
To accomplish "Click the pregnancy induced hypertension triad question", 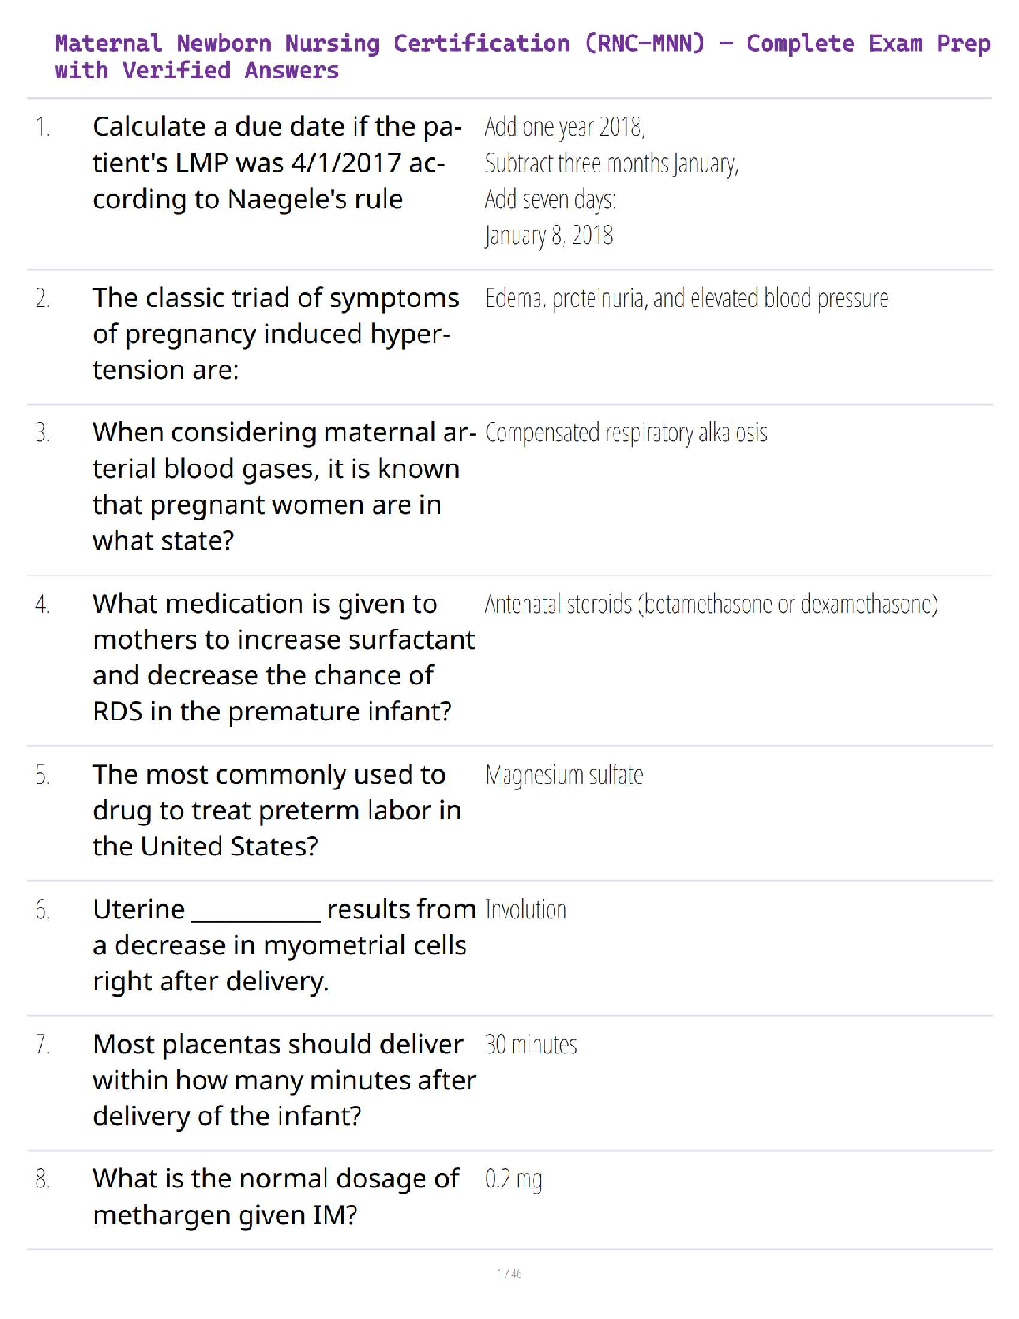I will pos(276,334).
